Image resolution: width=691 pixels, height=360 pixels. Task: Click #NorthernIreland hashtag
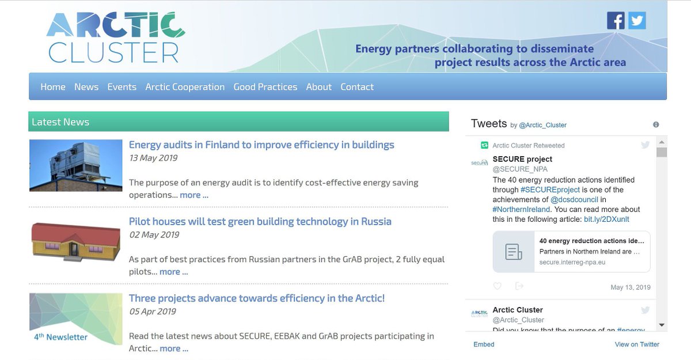(522, 209)
